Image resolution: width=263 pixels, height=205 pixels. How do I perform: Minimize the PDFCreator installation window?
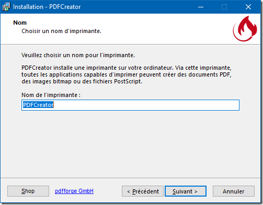point(201,7)
